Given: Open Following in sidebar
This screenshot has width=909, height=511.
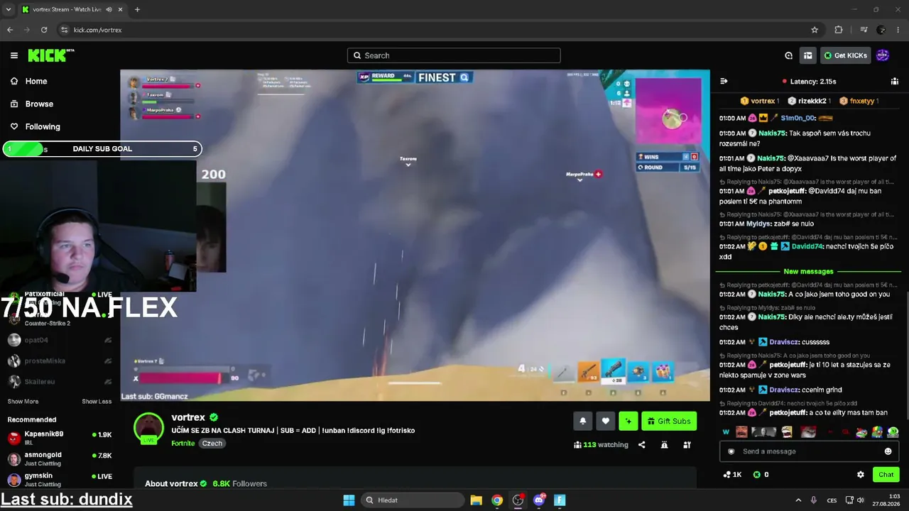Looking at the screenshot, I should point(43,126).
